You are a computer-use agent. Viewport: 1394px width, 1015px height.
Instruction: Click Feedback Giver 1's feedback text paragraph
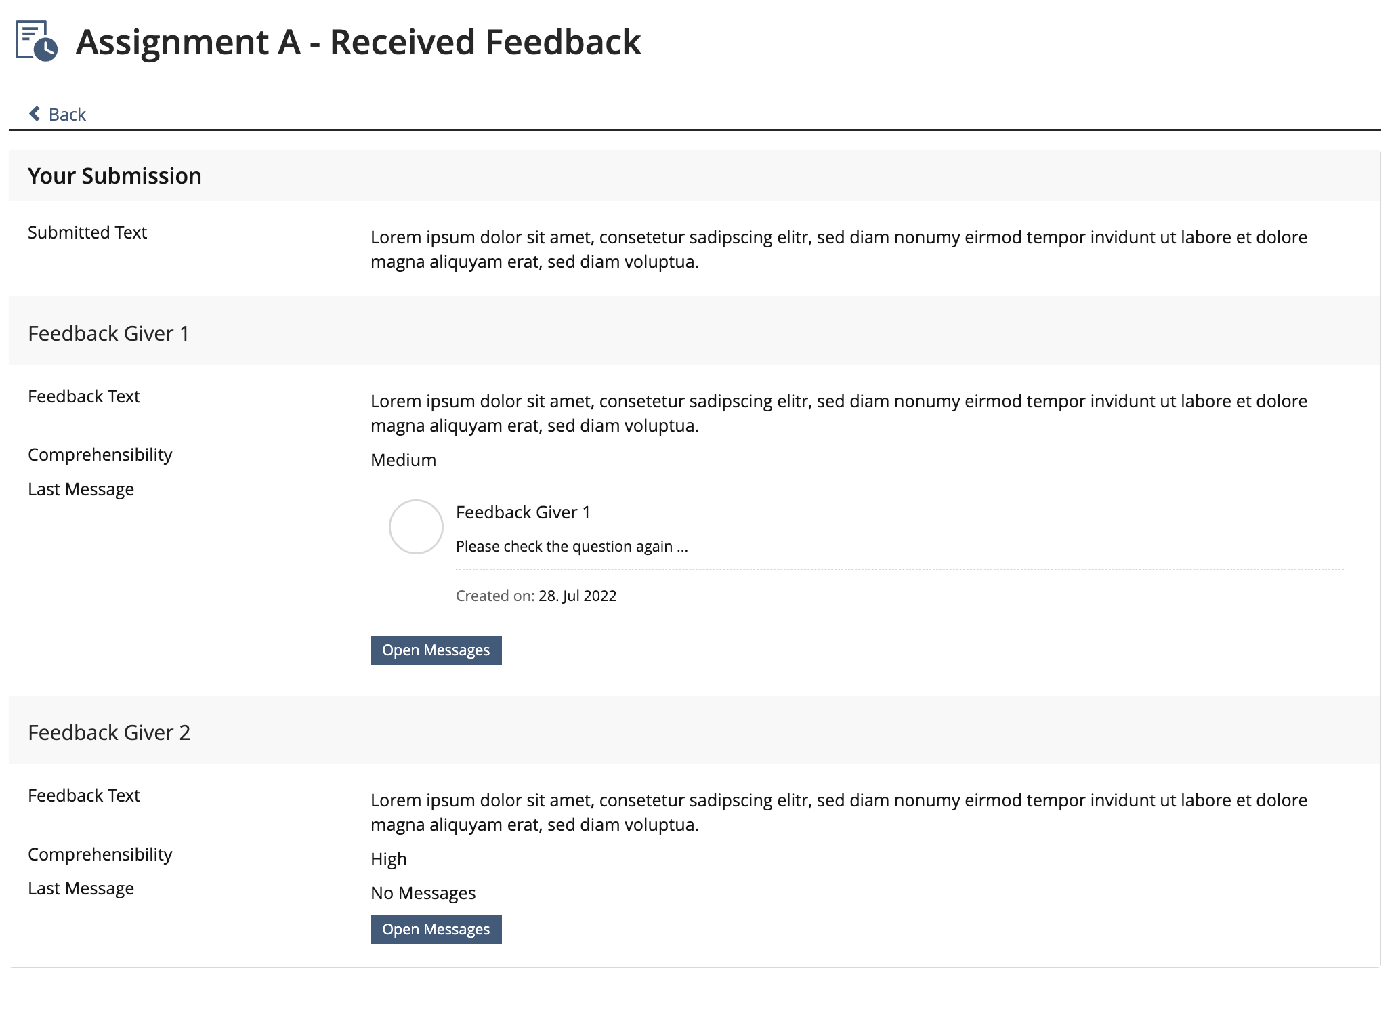click(x=839, y=413)
